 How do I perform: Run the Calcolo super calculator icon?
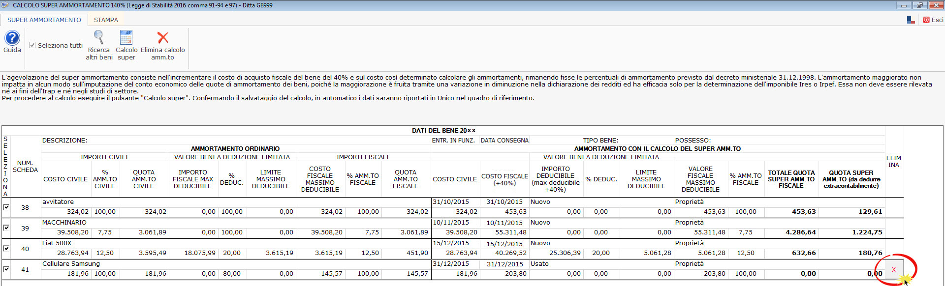[x=126, y=37]
